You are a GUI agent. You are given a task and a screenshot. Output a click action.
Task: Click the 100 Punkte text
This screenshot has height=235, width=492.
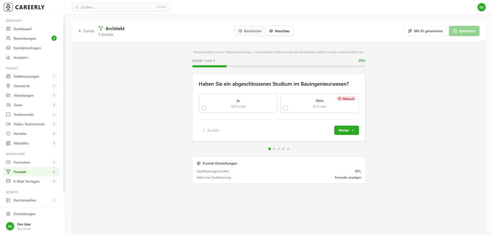[238, 107]
